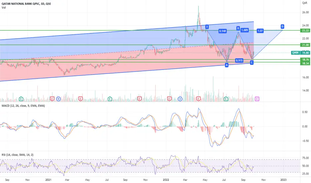Click the blue dividend marker in February 2021
Viewport: 311px width, 183px height.
(x=58, y=99)
